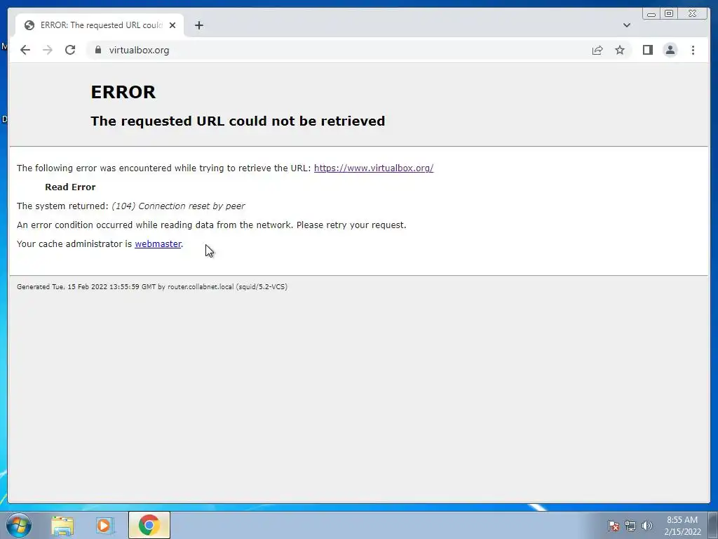Viewport: 718px width, 539px height.
Task: Open the network status tray icon
Action: pos(630,526)
